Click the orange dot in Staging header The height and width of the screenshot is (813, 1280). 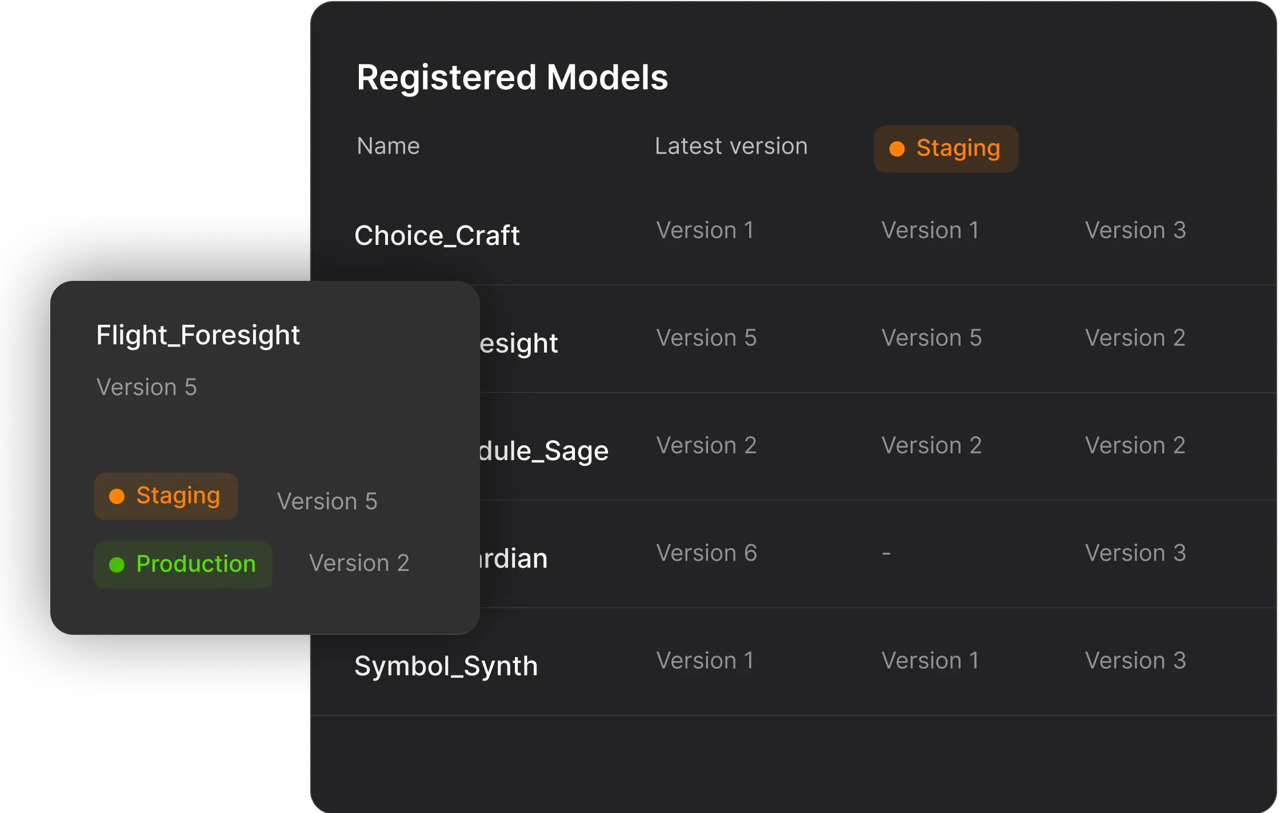pos(897,149)
